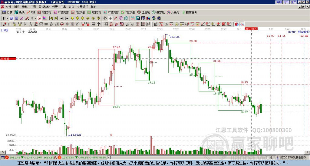Toggle the colored flag indicator button

[x=45, y=18]
